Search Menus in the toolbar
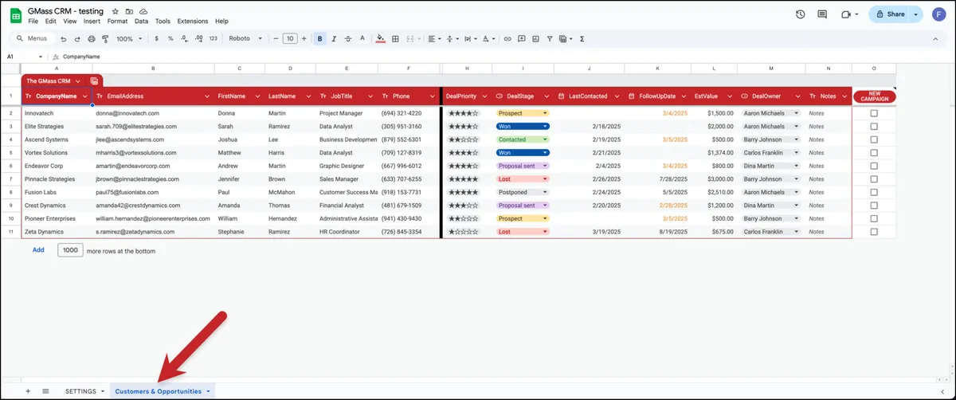Image resolution: width=956 pixels, height=400 pixels. coord(33,38)
